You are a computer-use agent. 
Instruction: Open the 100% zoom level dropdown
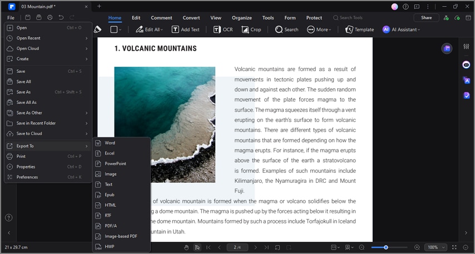436,247
